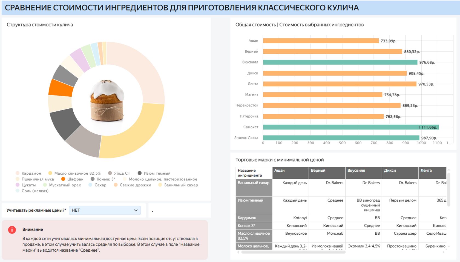This screenshot has height=262, width=460.
Task: Select the 'Коньяк 3*' row header in the table
Action: 254,226
